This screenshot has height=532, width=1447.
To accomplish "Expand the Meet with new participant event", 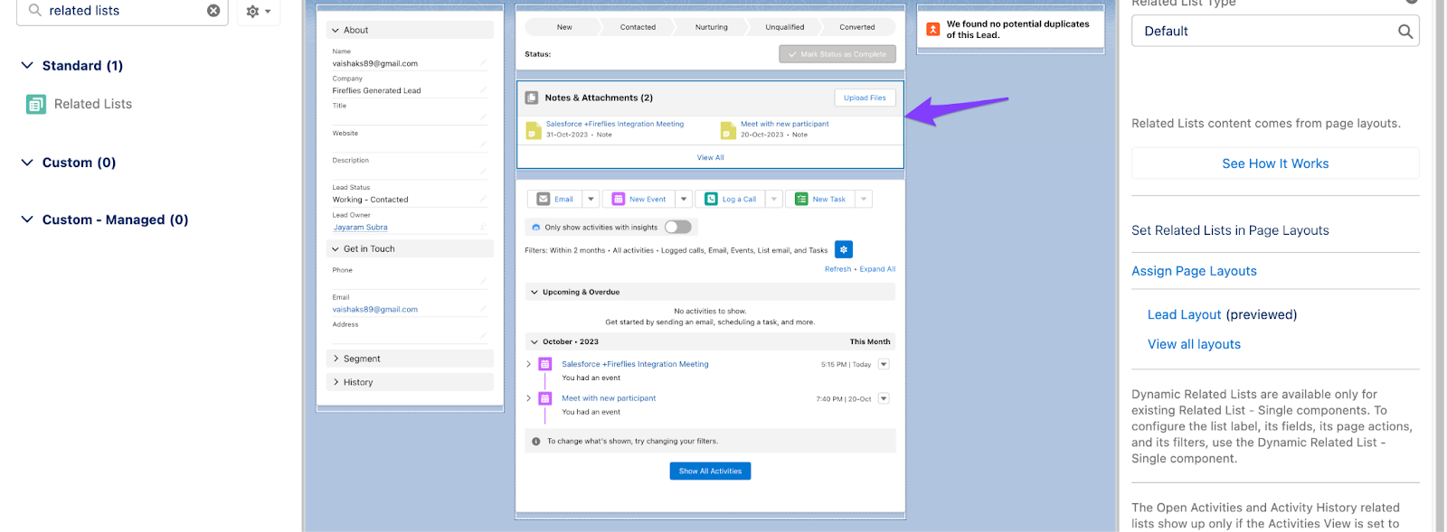I will pos(529,397).
